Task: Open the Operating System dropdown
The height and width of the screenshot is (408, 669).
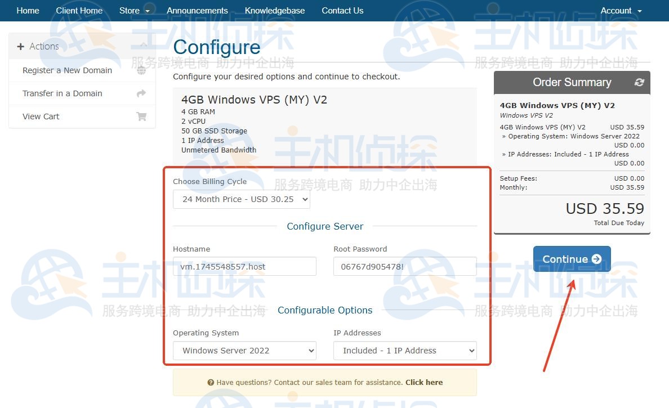Action: click(x=244, y=351)
